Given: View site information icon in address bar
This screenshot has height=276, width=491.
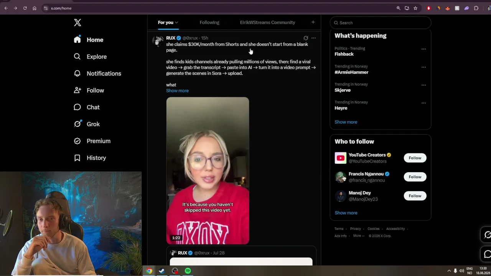Looking at the screenshot, I should [46, 8].
